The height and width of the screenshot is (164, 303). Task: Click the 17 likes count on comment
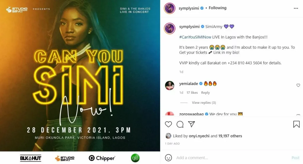192,93
